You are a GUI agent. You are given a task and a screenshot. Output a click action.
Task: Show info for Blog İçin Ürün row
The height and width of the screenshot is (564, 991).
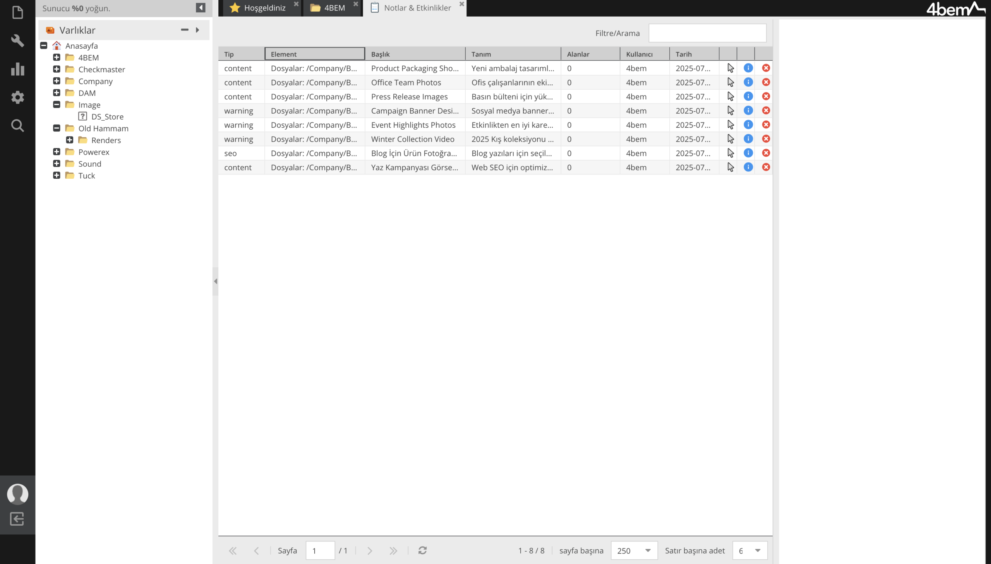click(748, 153)
